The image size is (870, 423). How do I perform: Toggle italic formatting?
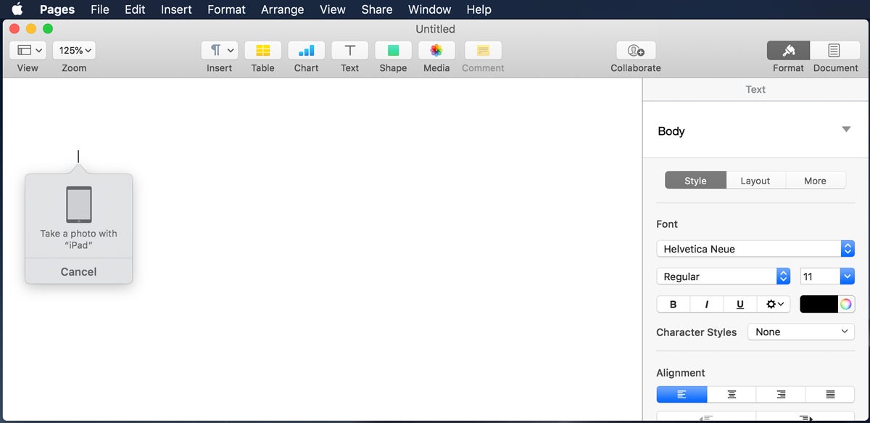(706, 304)
